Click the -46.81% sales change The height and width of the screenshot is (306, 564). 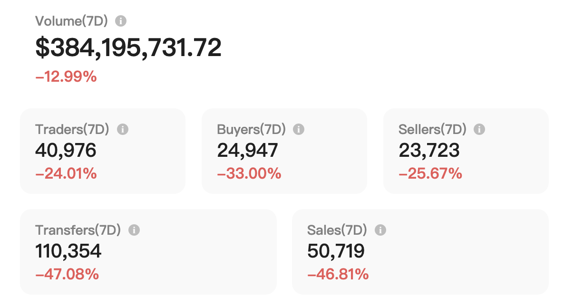click(x=338, y=274)
